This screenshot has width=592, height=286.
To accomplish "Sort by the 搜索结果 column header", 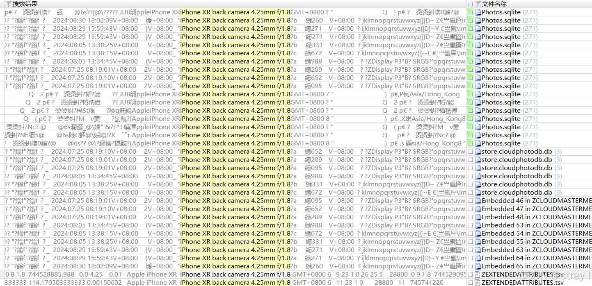I will (x=25, y=4).
